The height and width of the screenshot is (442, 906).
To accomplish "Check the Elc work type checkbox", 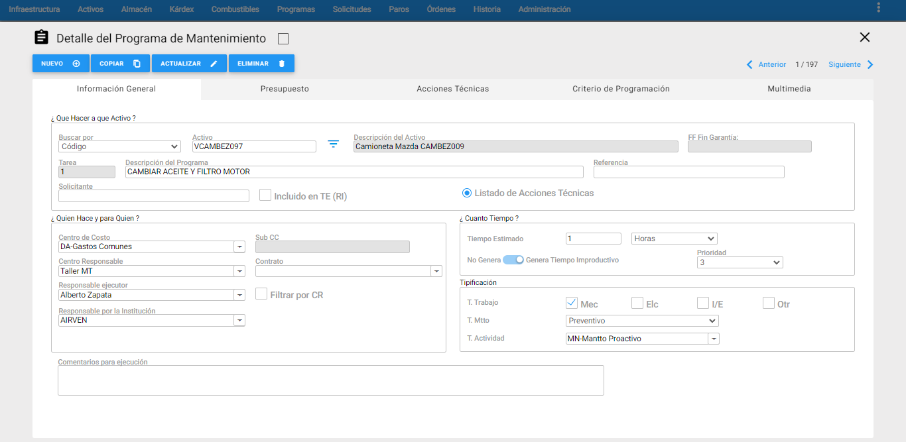I will [x=637, y=303].
